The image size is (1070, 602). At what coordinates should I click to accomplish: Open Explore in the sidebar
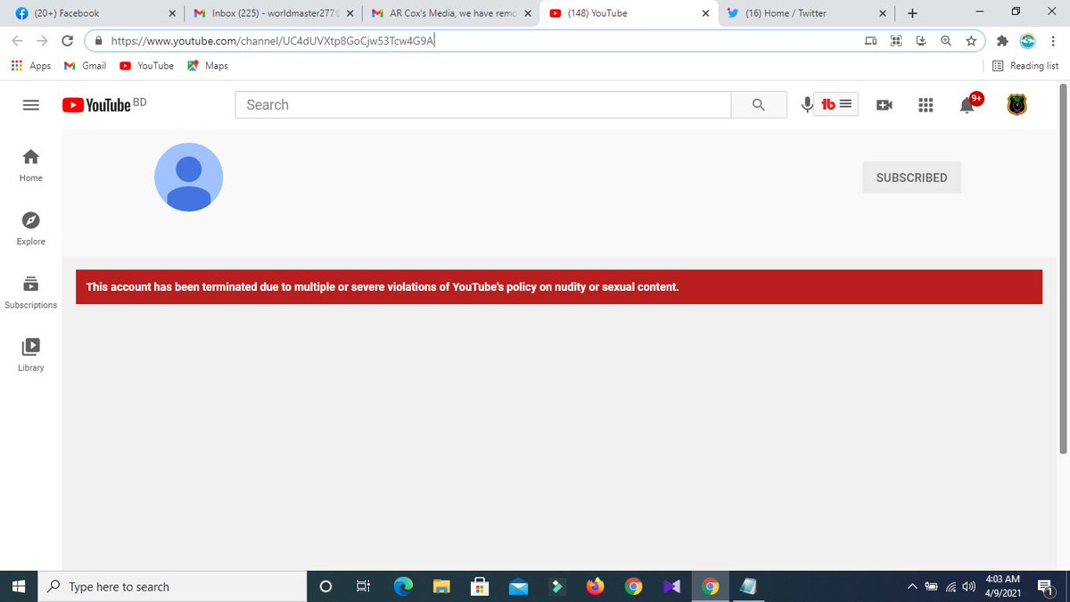click(30, 229)
